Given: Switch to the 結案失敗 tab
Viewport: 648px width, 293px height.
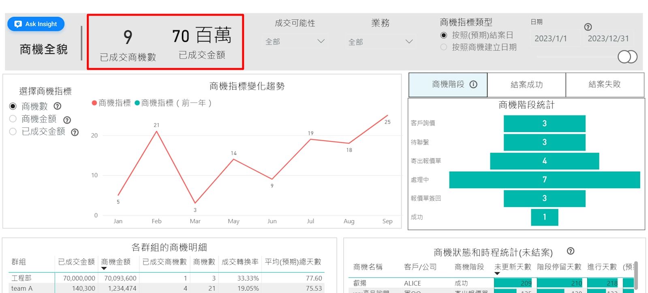Looking at the screenshot, I should click(604, 84).
